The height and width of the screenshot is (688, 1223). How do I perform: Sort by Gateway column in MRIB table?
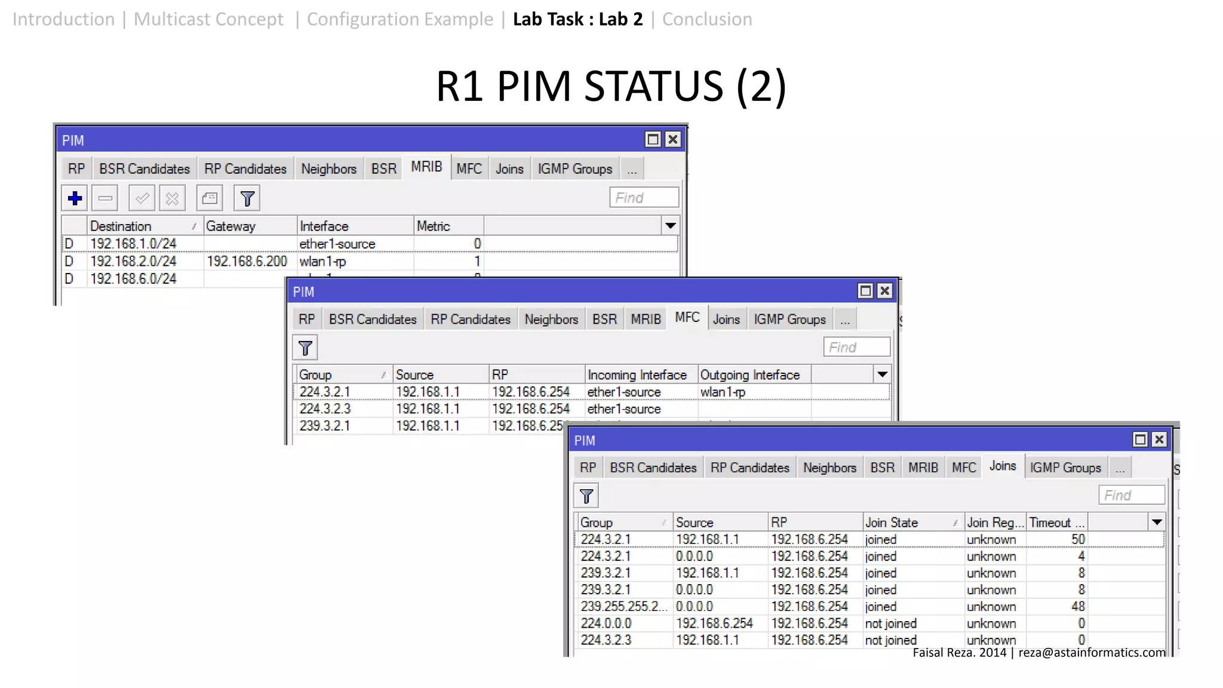pos(250,226)
